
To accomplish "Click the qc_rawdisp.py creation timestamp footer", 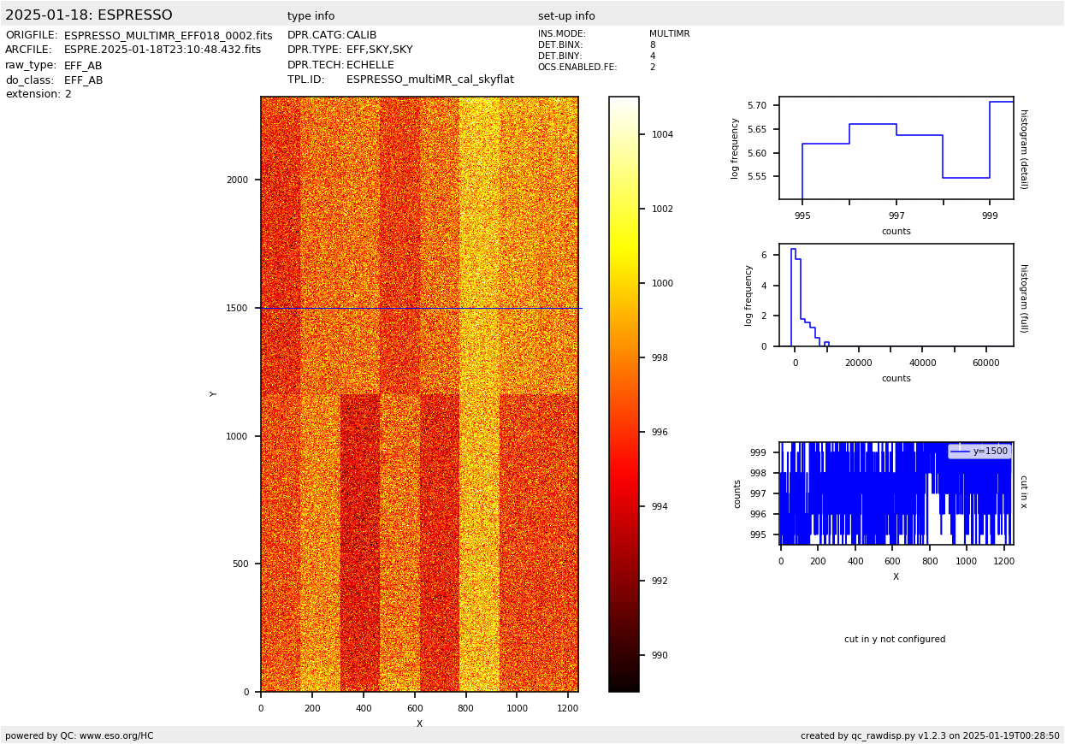I will pos(930,735).
